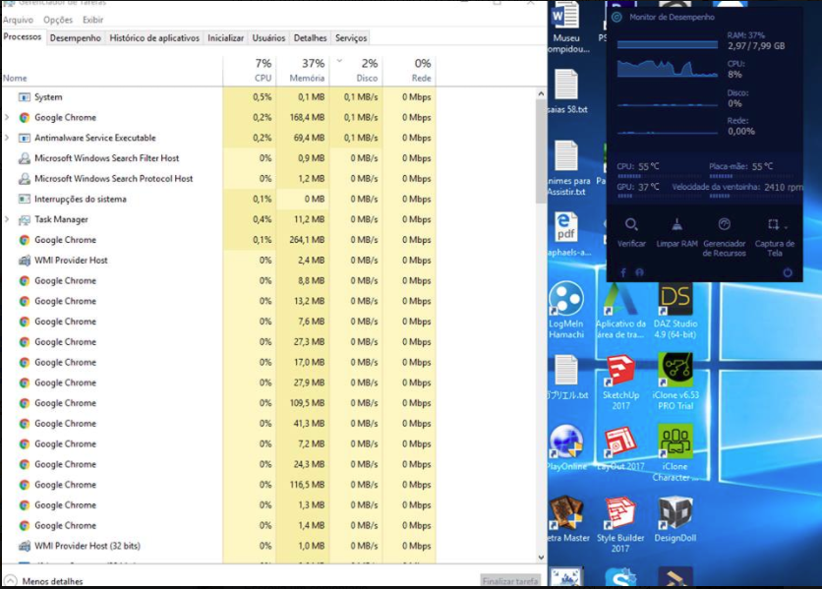822x589 pixels.
Task: Open the Exibir menu
Action: pos(92,20)
